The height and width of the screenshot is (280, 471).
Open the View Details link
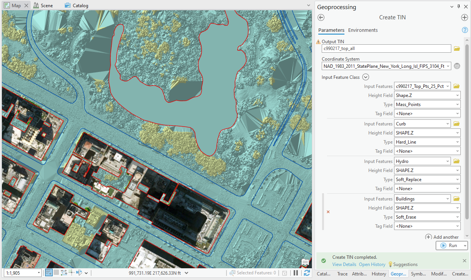(x=344, y=264)
